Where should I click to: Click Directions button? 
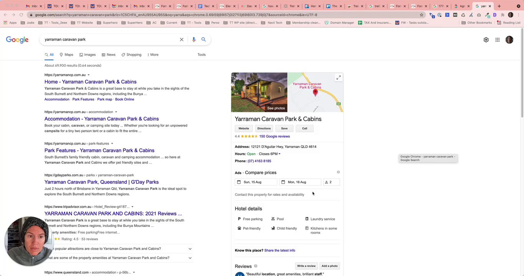point(264,128)
